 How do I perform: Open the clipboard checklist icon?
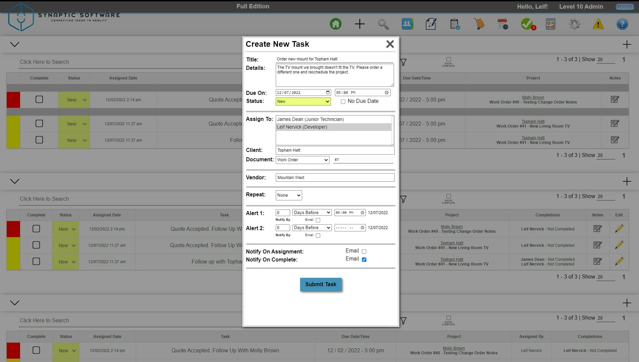click(455, 24)
